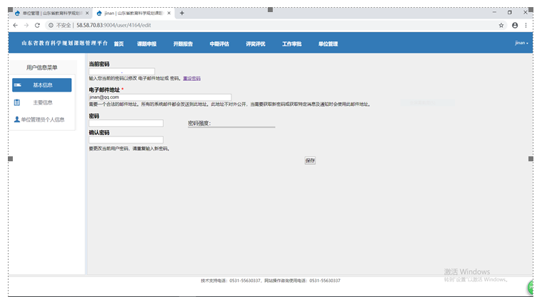Image resolution: width=537 pixels, height=297 pixels.
Task: Open the 课题申报 navigation menu item
Action: (147, 44)
